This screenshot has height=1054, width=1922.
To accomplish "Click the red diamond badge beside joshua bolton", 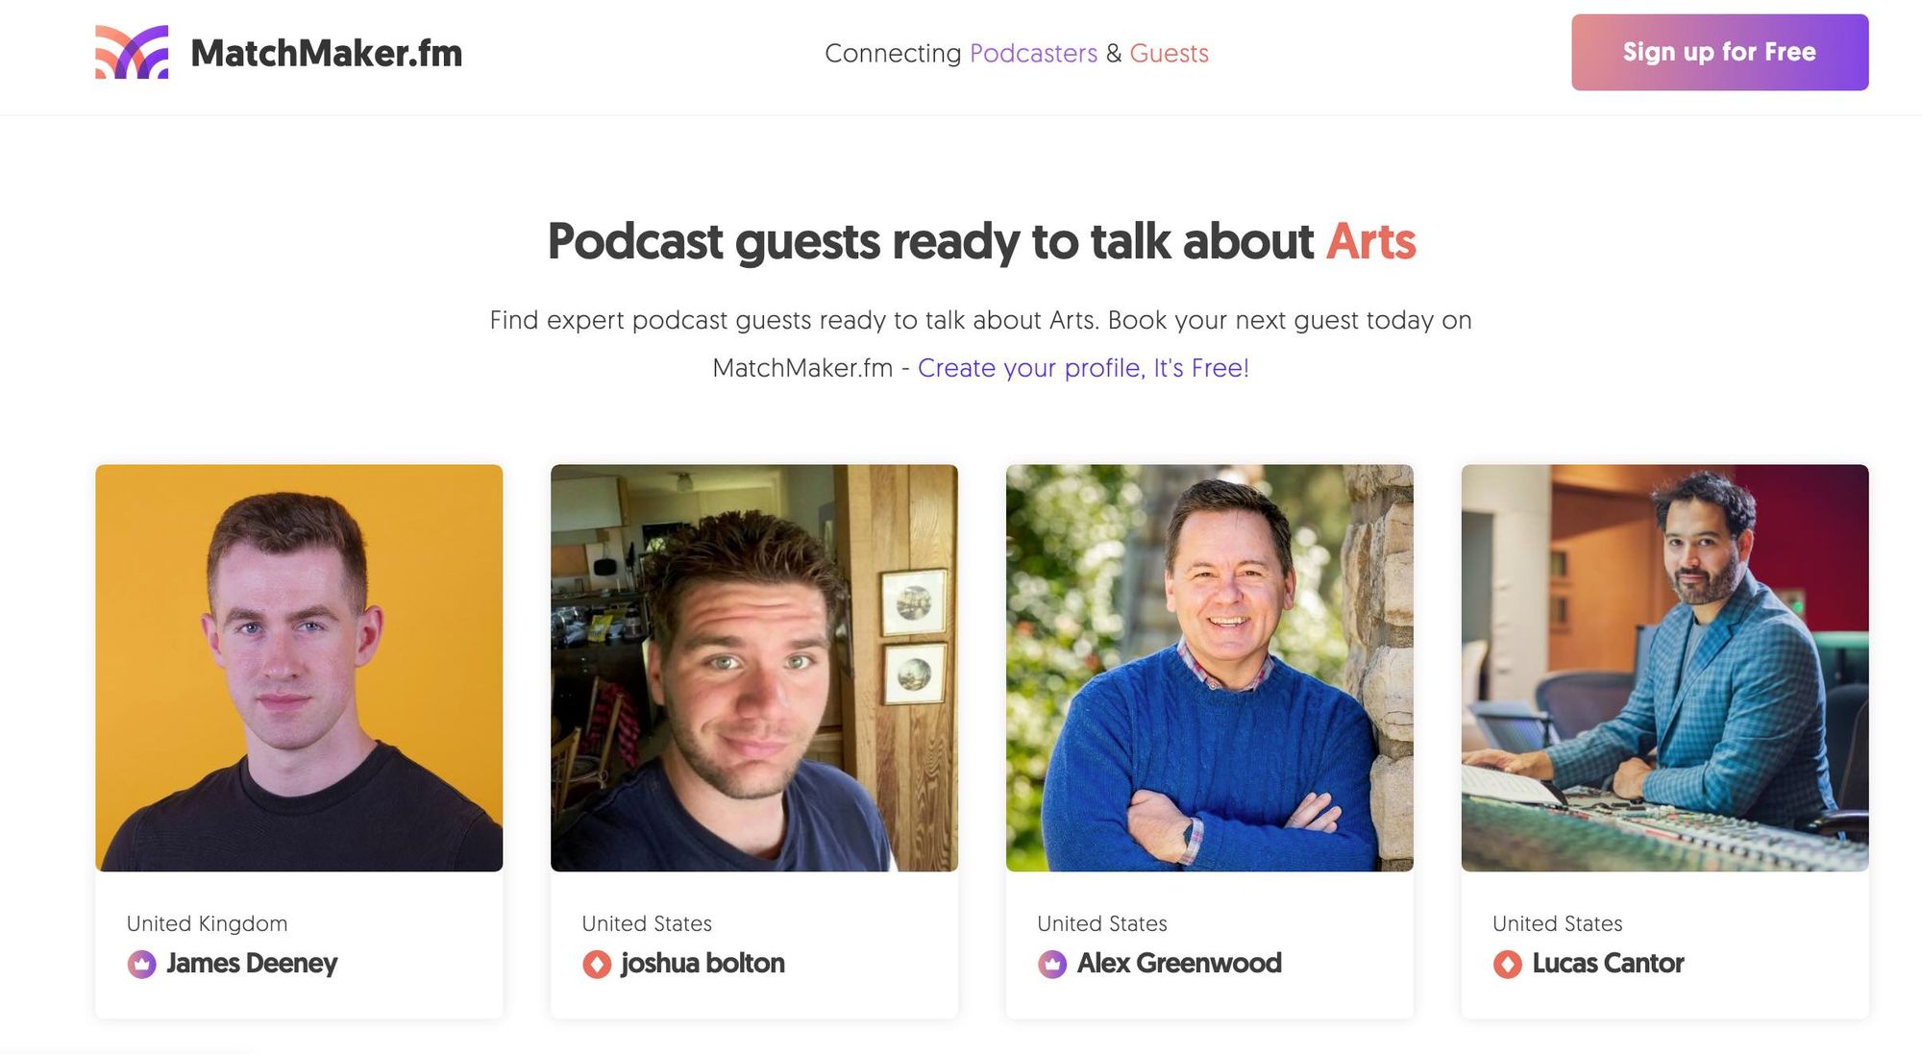I will click(597, 964).
